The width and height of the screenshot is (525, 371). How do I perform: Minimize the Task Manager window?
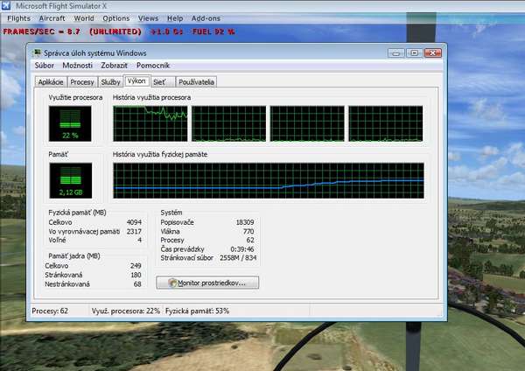point(395,52)
